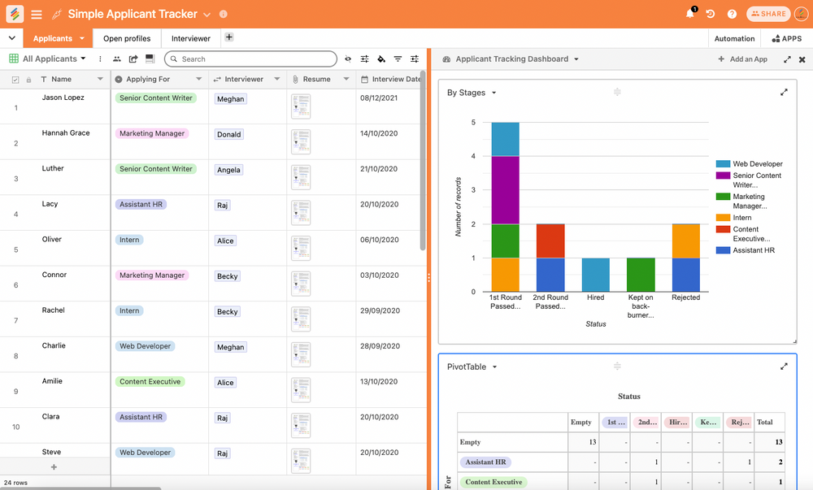
Task: Open the hide fields eye icon
Action: pos(348,59)
